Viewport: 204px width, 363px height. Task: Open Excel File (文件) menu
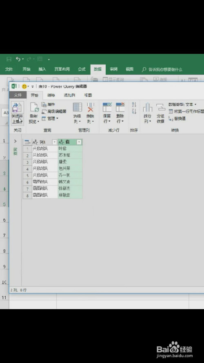pyautogui.click(x=9, y=69)
